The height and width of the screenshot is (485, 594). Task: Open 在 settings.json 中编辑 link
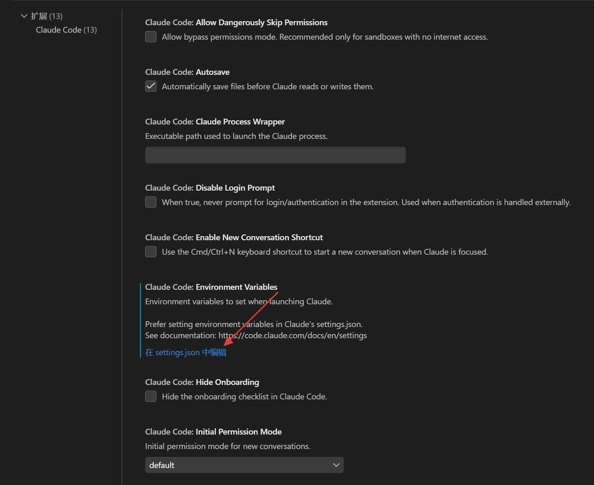[186, 352]
